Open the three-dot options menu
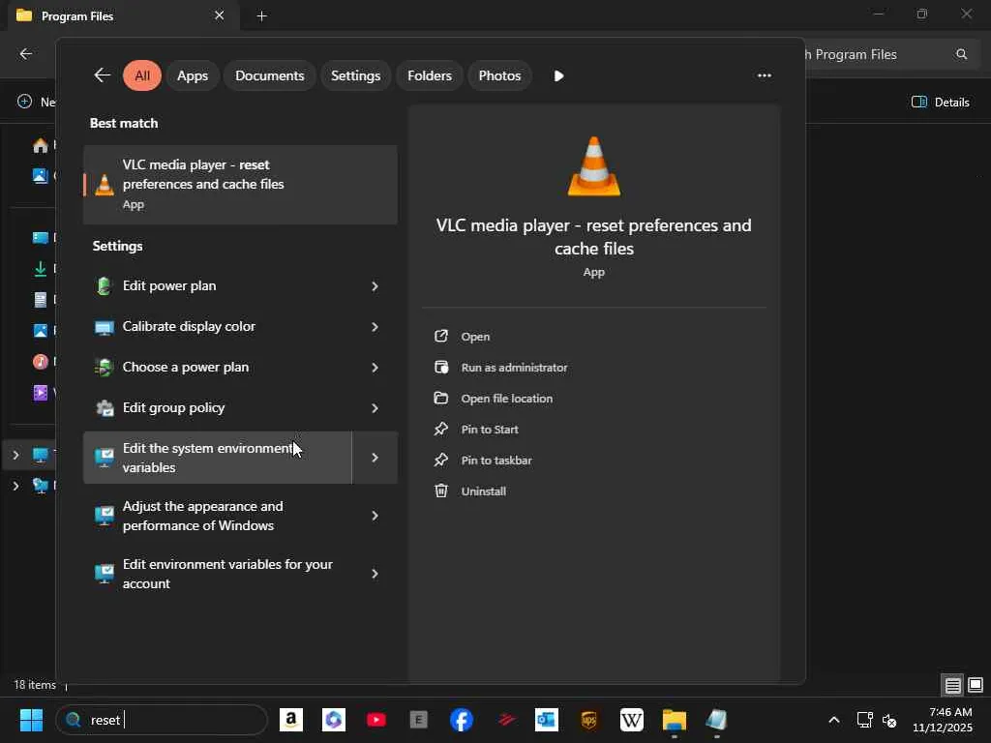Image resolution: width=991 pixels, height=743 pixels. (x=765, y=75)
